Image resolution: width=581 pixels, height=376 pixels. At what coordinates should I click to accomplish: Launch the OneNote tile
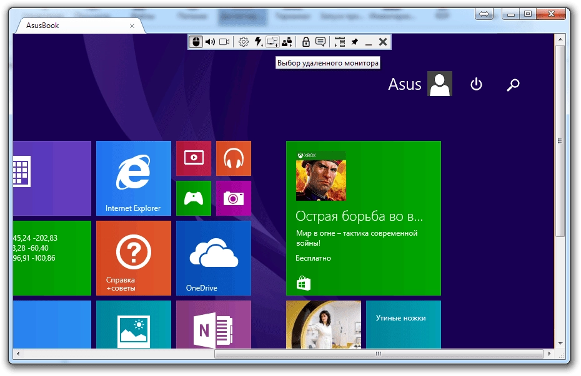(214, 324)
